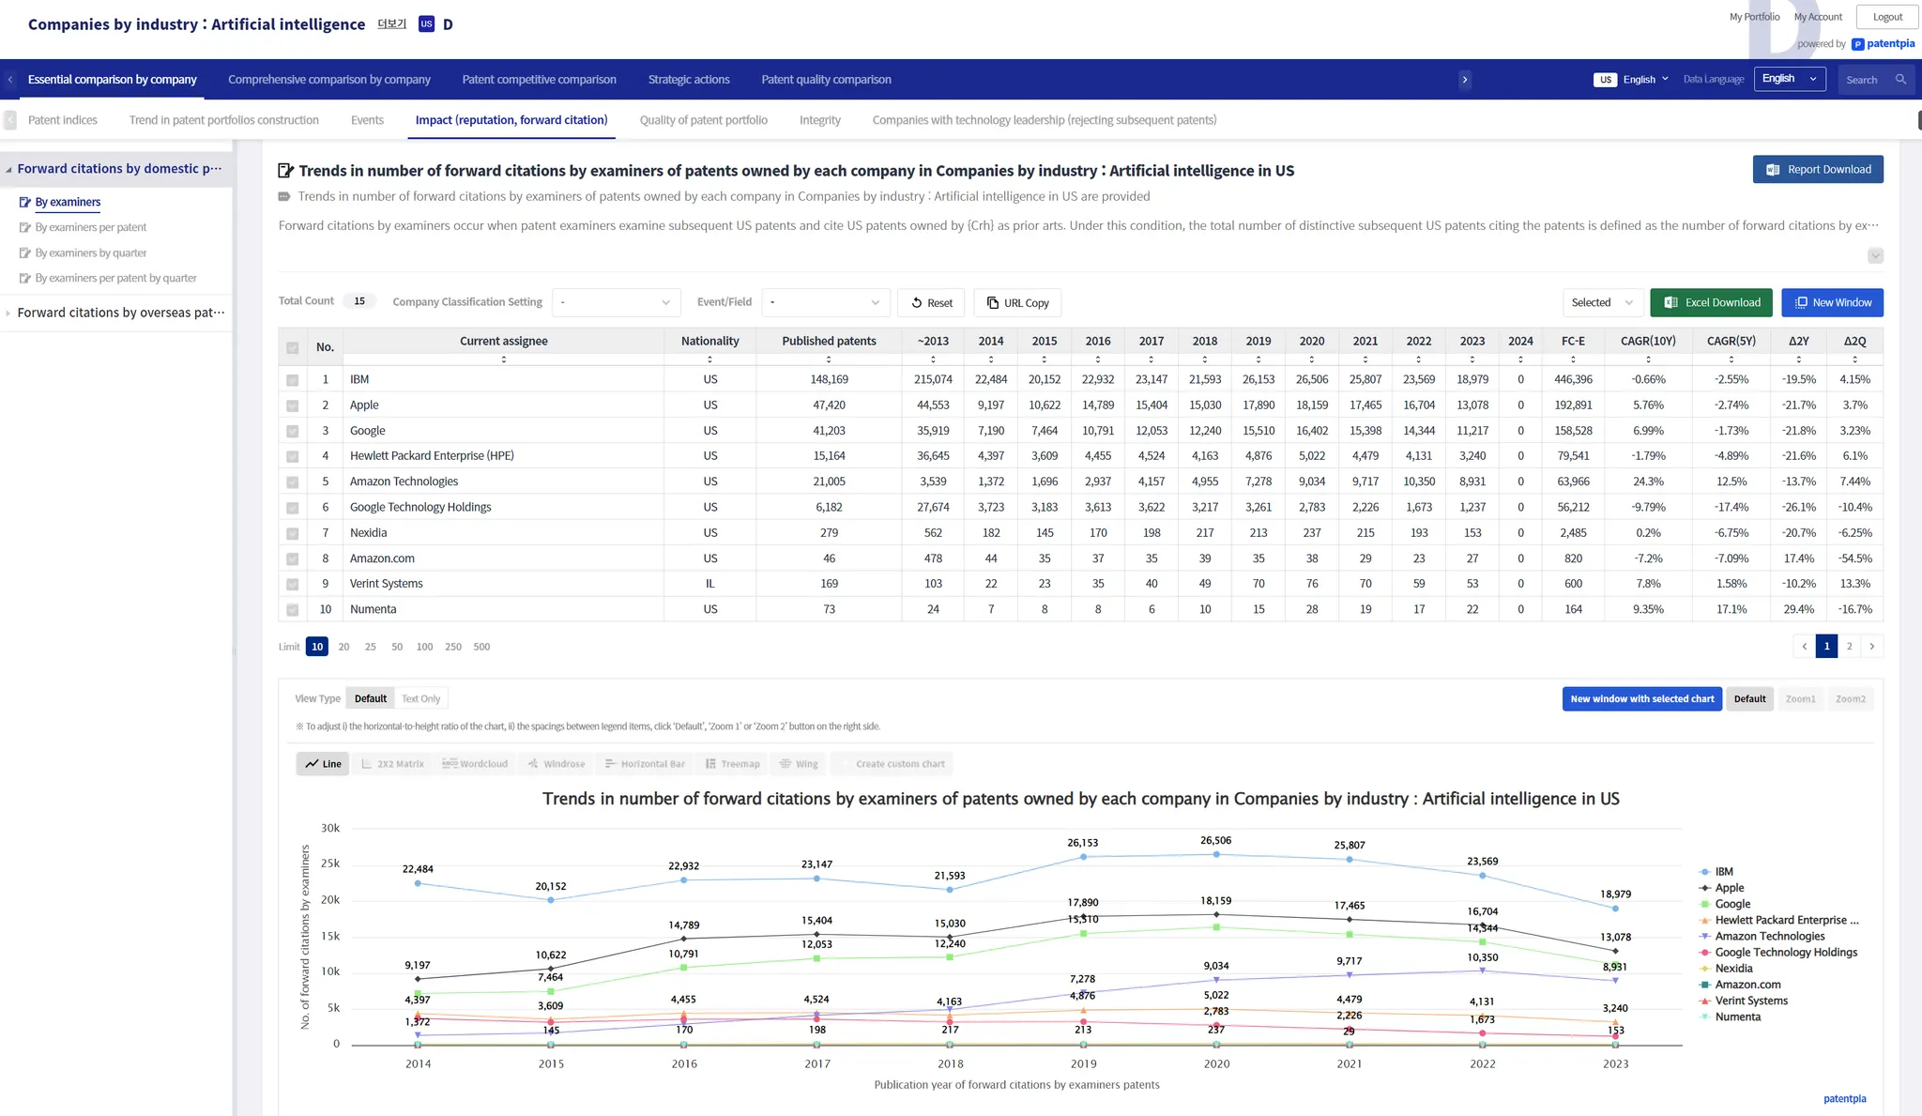Click the Excel Download icon button
Viewport: 1922px width, 1116px height.
[x=1671, y=302]
